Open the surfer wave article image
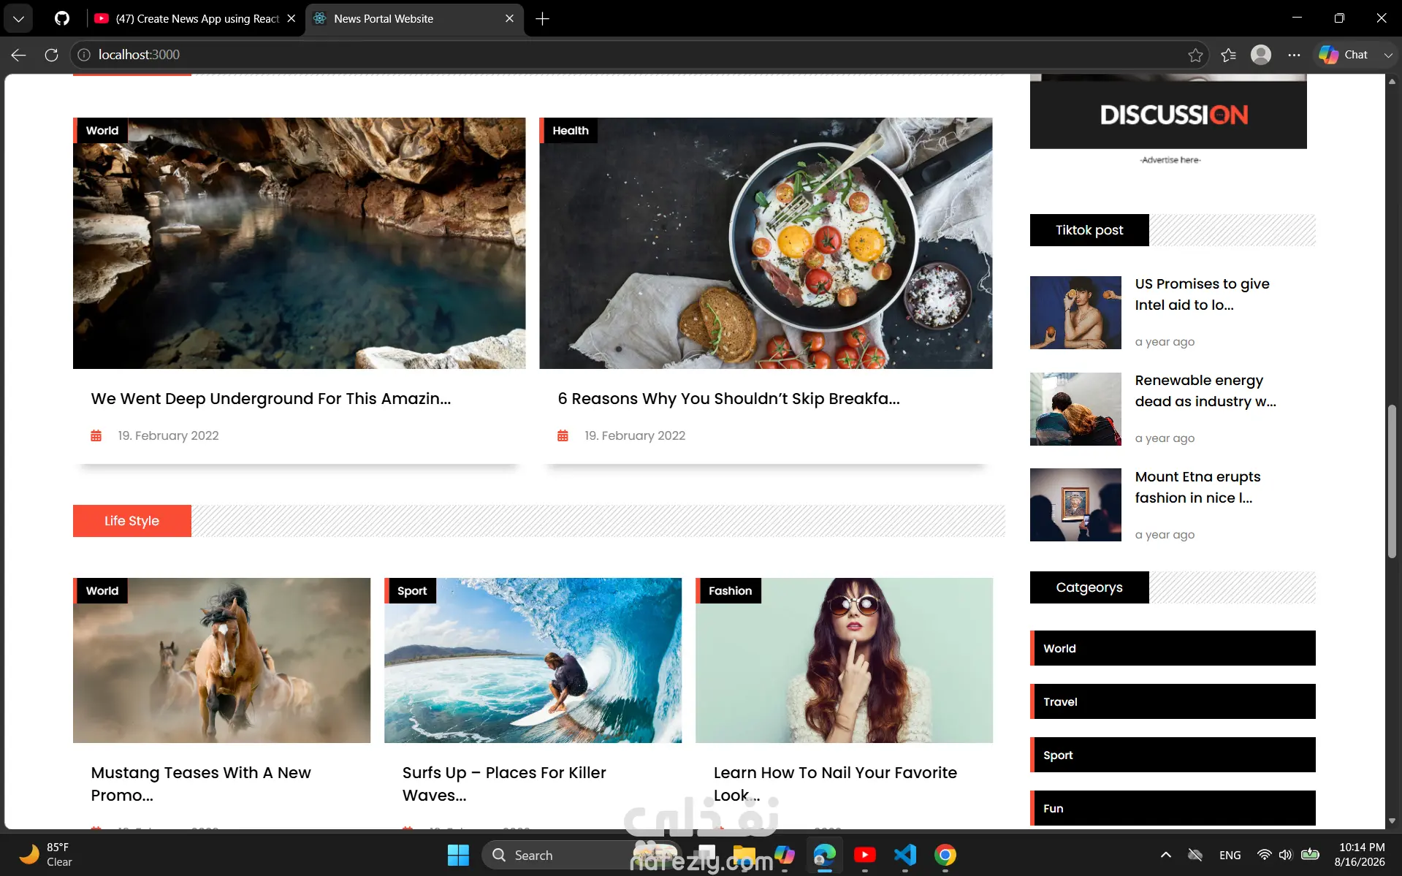Screen dimensions: 1402x876 point(533,660)
